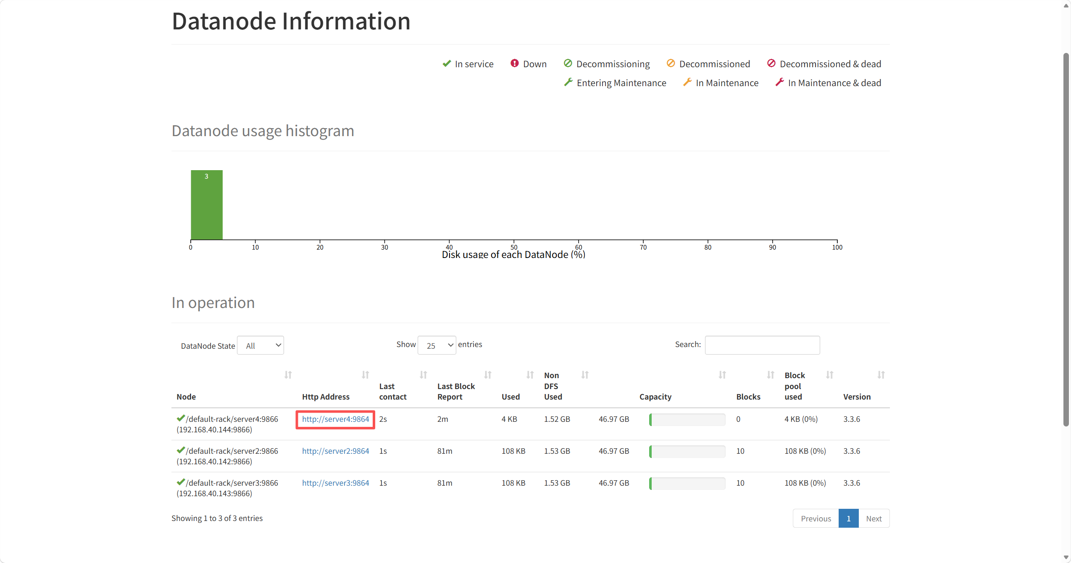This screenshot has width=1071, height=563.
Task: Open the DataNode State dropdown
Action: point(261,345)
